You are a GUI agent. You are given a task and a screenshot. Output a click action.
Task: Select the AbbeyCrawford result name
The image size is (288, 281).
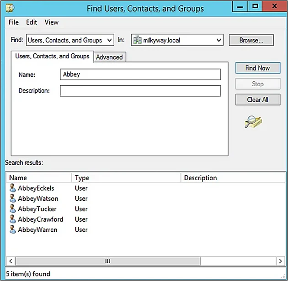pyautogui.click(x=41, y=219)
